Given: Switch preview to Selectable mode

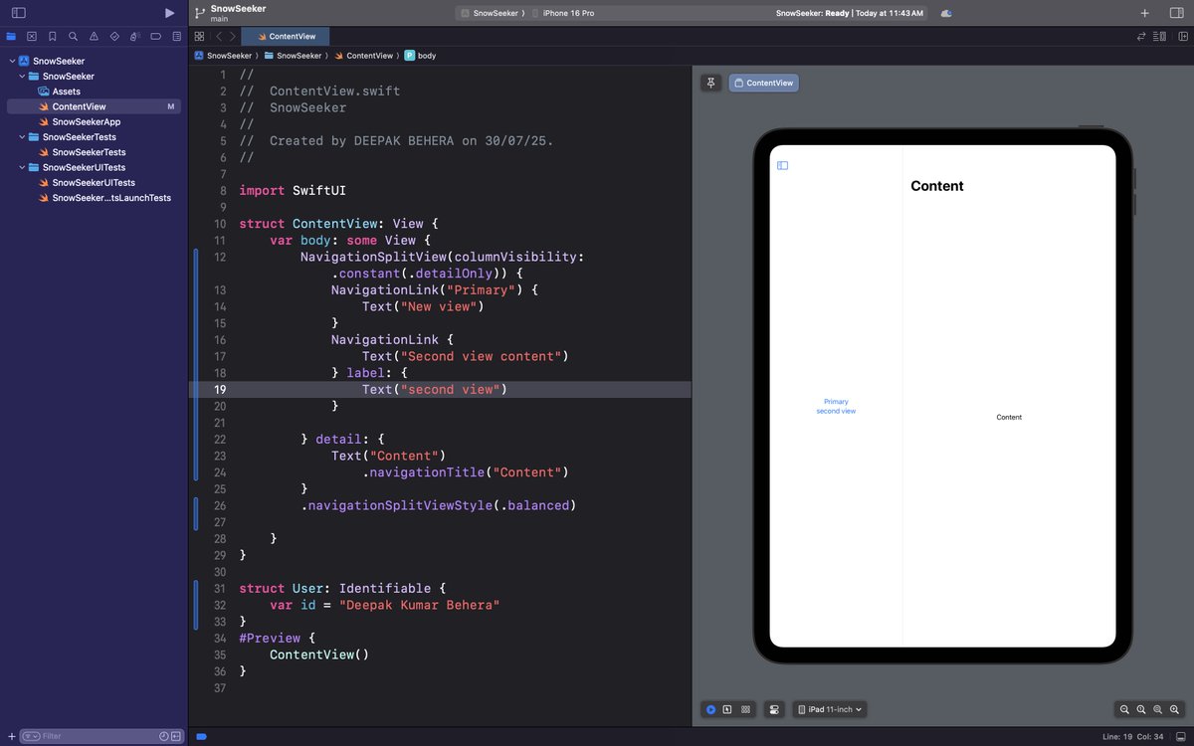Looking at the screenshot, I should (727, 709).
